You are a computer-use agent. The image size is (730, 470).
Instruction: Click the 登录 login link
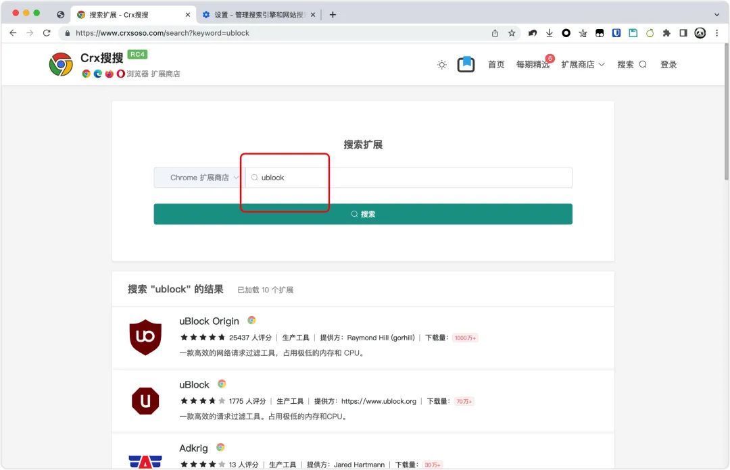[x=668, y=65]
